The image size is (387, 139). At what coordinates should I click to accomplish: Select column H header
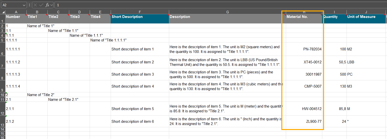tap(304, 12)
